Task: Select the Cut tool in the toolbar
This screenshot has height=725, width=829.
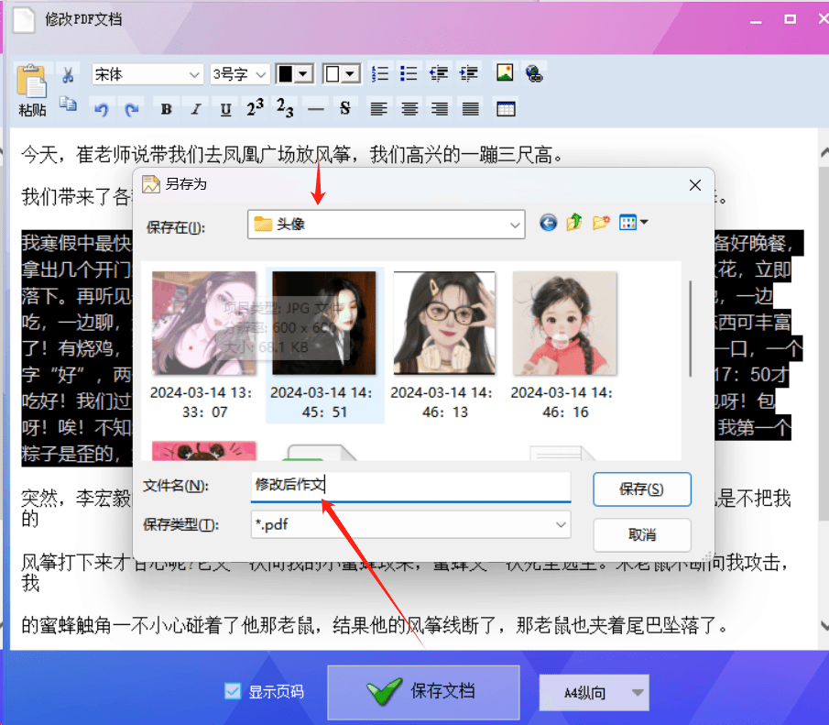Action: pyautogui.click(x=67, y=73)
